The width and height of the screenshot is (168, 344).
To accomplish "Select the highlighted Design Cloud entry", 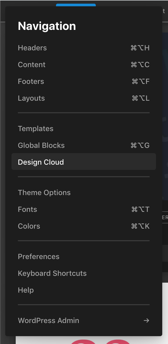I will pos(84,162).
